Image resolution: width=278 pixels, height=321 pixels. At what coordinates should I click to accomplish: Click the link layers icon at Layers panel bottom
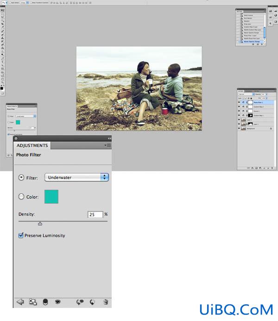(x=248, y=168)
